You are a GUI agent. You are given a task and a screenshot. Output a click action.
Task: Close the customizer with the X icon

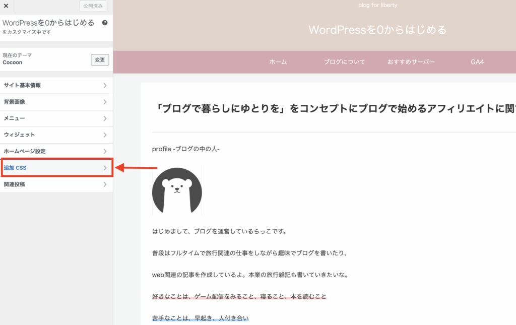pyautogui.click(x=6, y=6)
